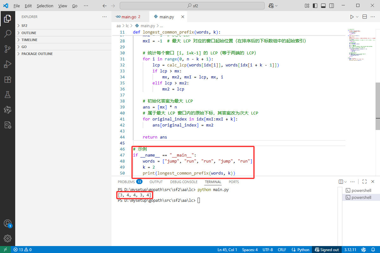Show errors and warnings count
Screen dimensions: 380x253
tap(22, 250)
